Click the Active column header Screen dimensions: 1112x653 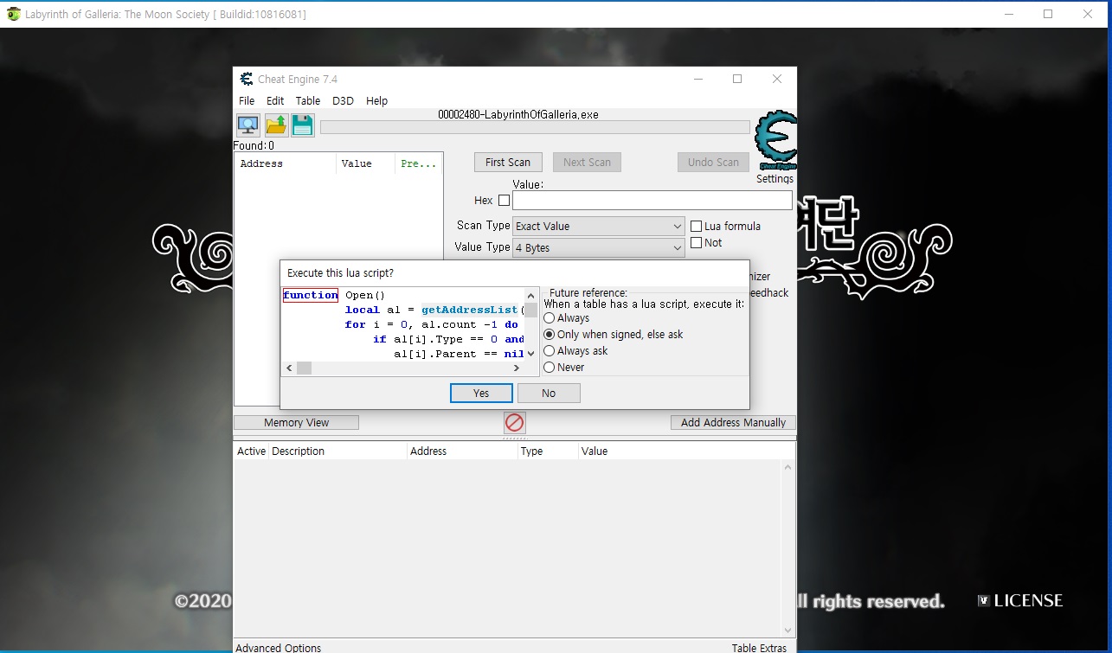tap(252, 451)
